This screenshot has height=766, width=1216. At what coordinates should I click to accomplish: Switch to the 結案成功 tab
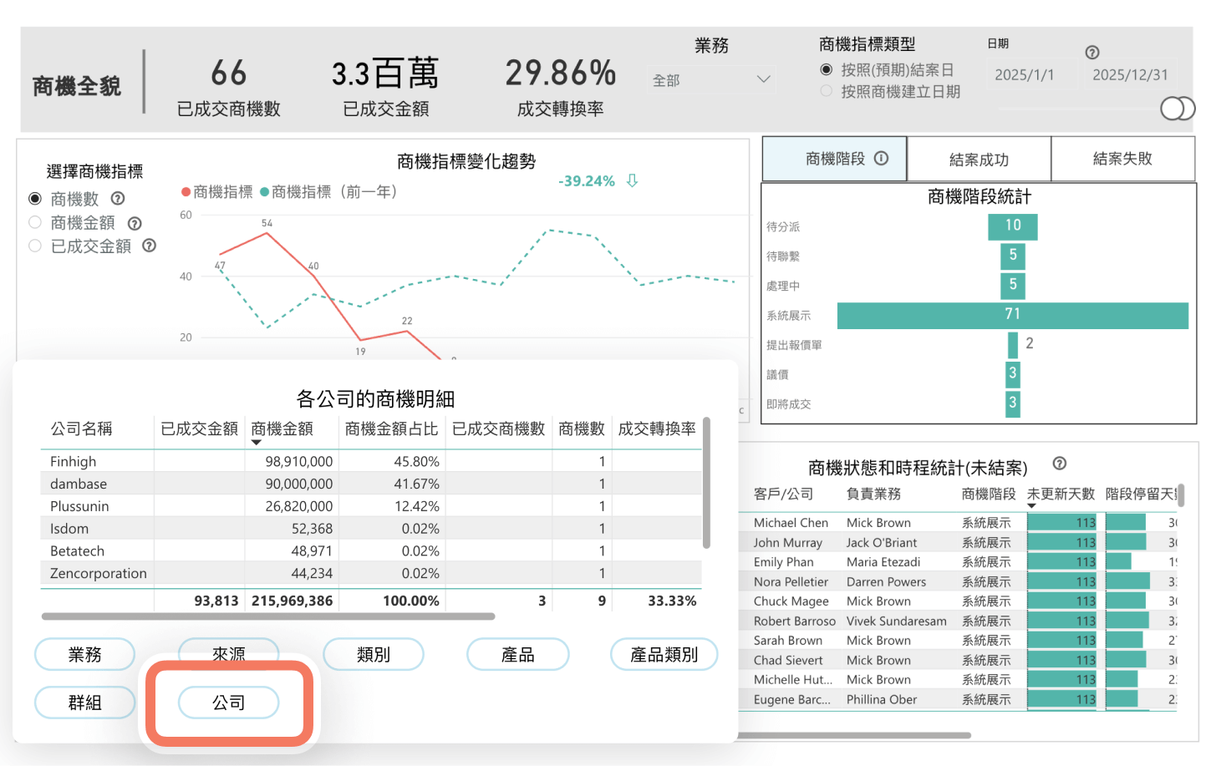click(x=979, y=159)
